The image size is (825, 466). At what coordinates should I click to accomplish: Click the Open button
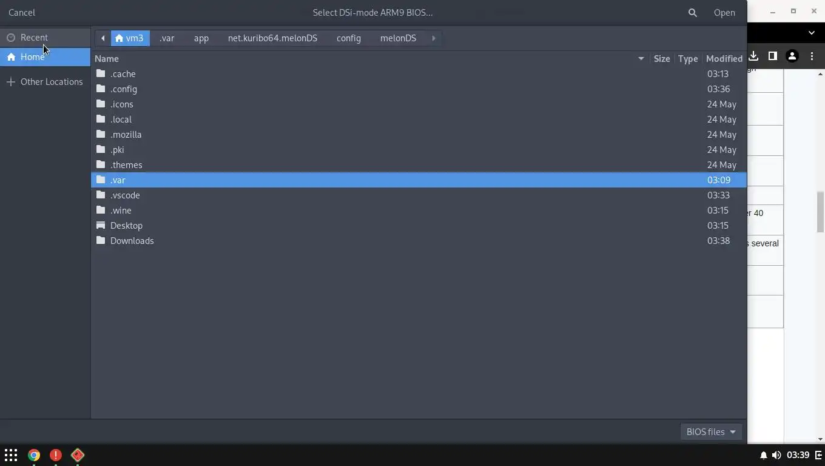724,12
